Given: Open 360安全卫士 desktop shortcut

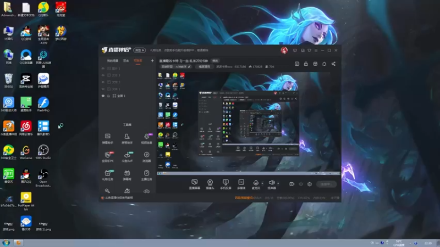Looking at the screenshot, I should (x=9, y=152).
